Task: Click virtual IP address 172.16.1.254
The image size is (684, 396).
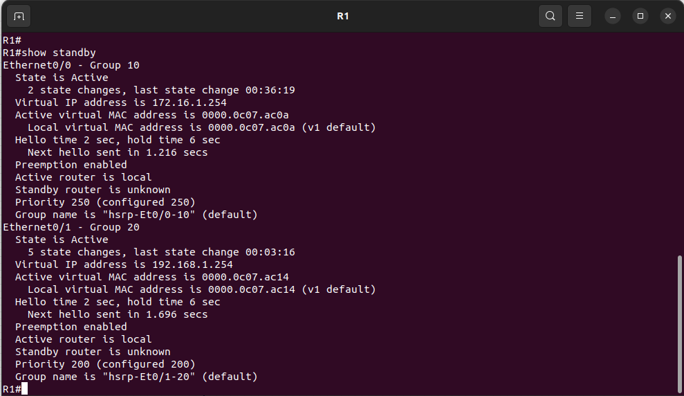Action: 190,102
